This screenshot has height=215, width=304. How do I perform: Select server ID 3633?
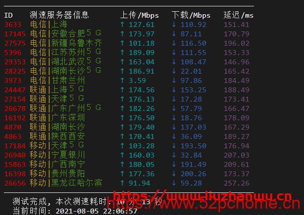[13, 25]
